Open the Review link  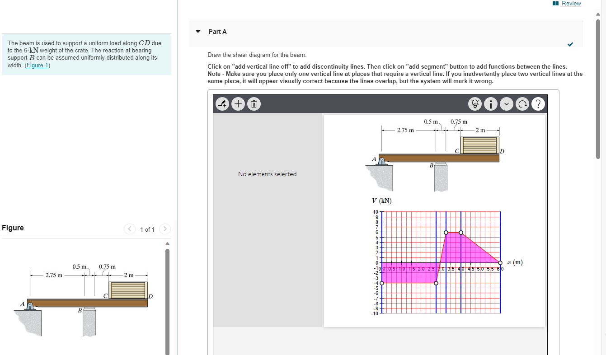571,3
